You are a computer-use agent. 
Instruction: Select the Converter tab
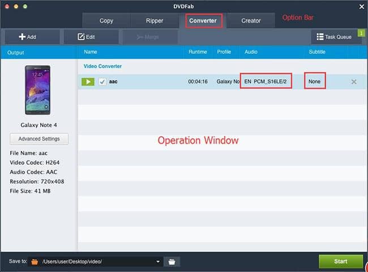click(x=203, y=20)
